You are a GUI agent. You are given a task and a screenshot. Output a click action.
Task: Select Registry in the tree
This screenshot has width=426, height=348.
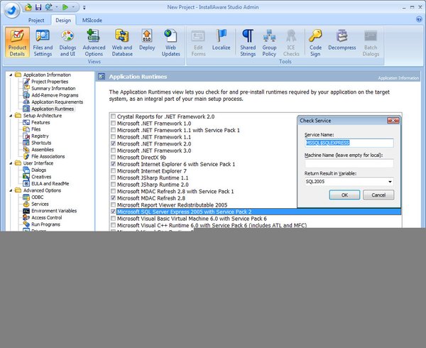(x=40, y=136)
